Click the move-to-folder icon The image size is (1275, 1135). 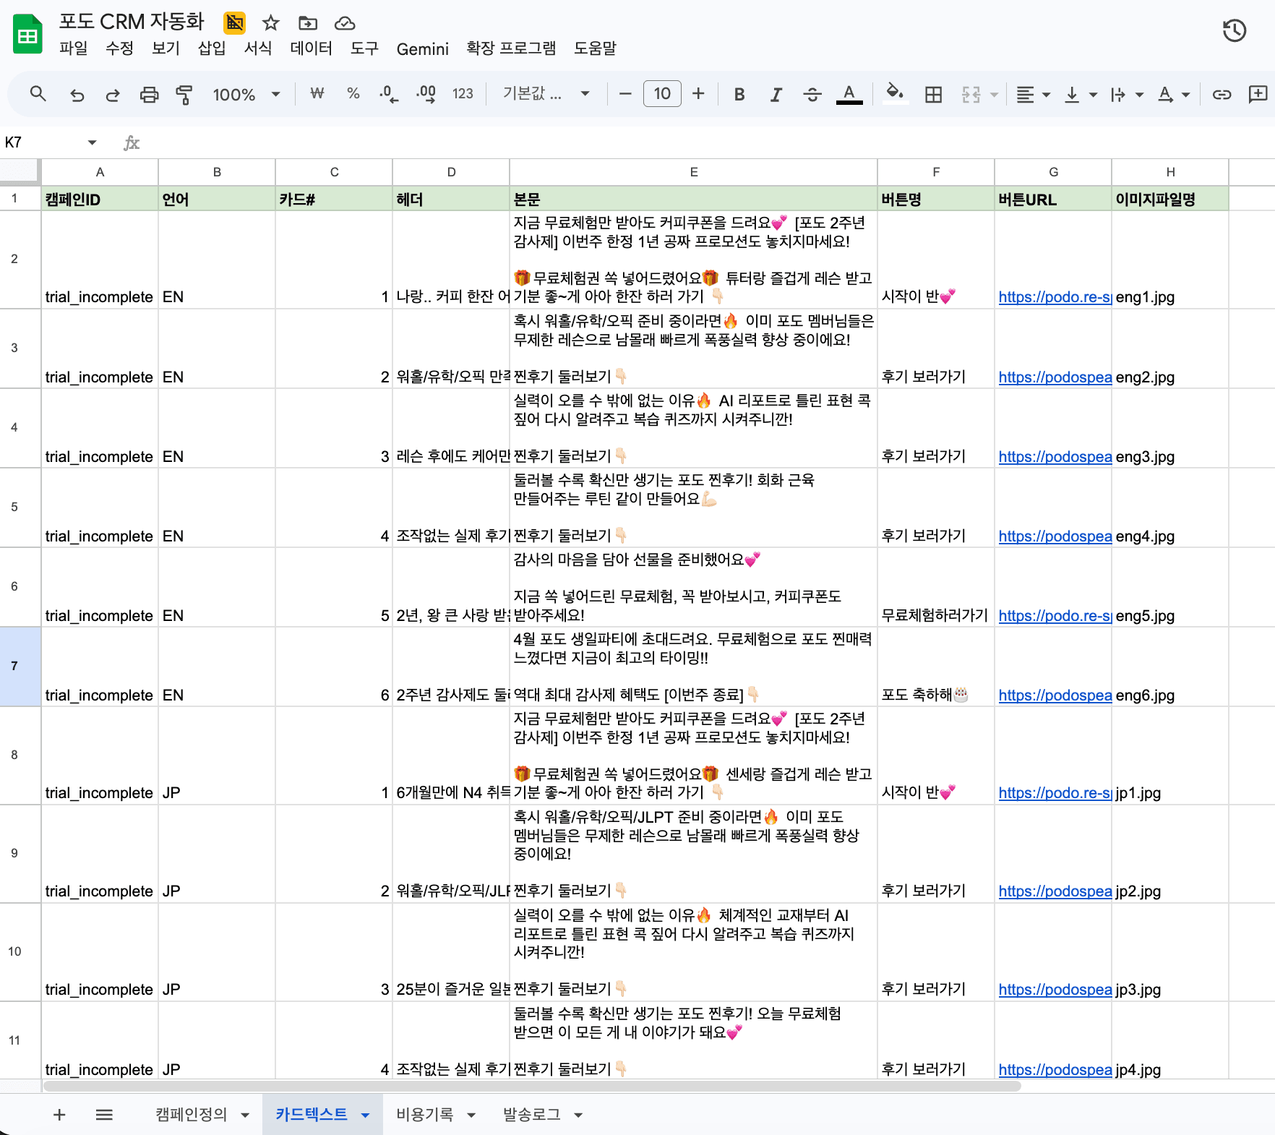(x=308, y=23)
